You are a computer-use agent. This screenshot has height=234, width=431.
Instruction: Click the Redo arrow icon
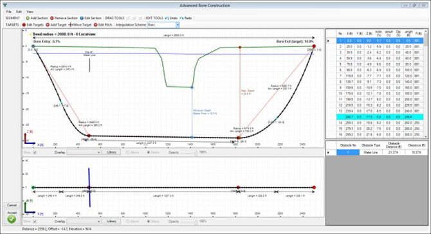(x=181, y=18)
